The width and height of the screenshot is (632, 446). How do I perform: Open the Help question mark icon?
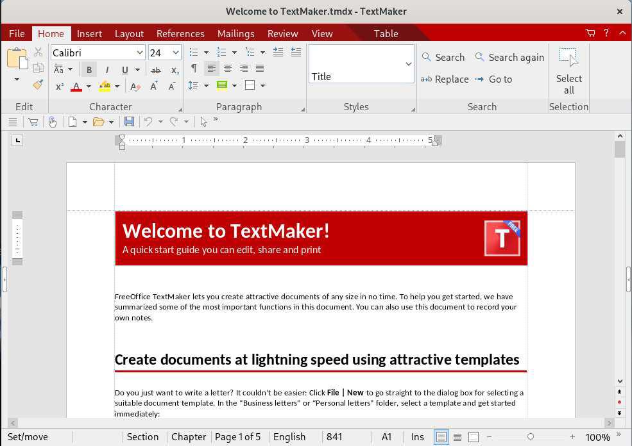click(606, 33)
